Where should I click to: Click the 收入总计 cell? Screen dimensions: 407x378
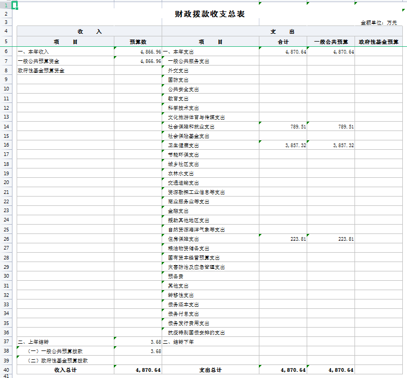point(65,370)
